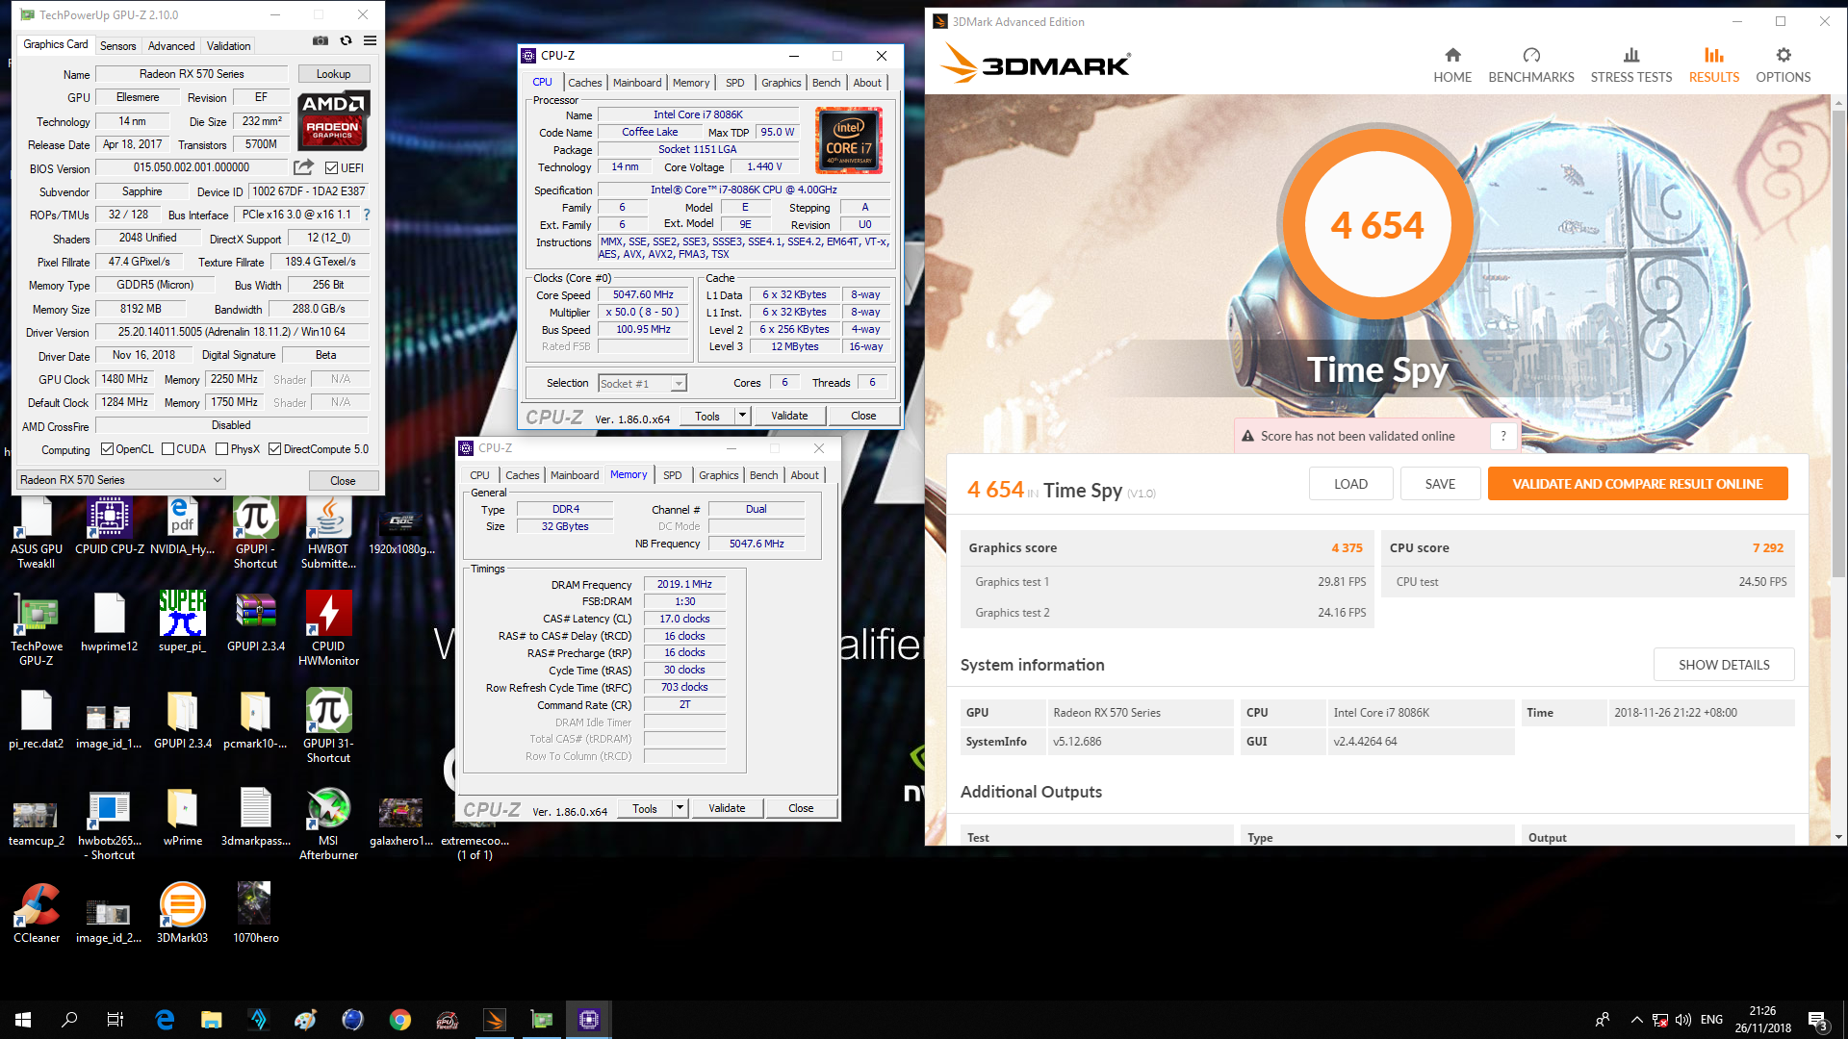Open the Socket #1 selection dropdown
Image resolution: width=1848 pixels, height=1039 pixels.
(x=642, y=384)
